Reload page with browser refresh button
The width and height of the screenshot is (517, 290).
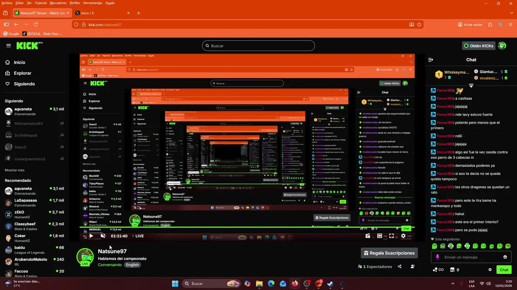(36, 25)
